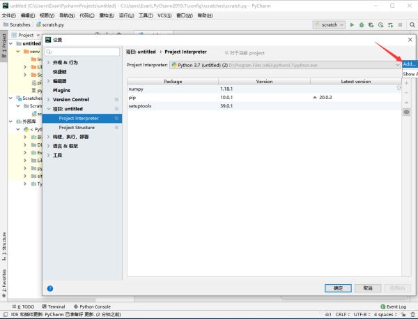
Task: Open the 工具(T) menu
Action: [x=146, y=15]
